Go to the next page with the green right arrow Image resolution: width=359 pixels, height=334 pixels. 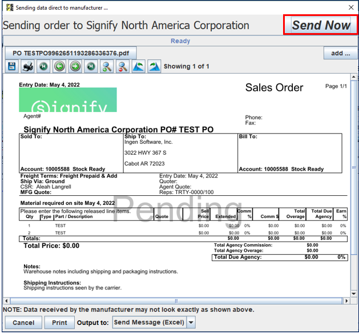[x=75, y=66]
